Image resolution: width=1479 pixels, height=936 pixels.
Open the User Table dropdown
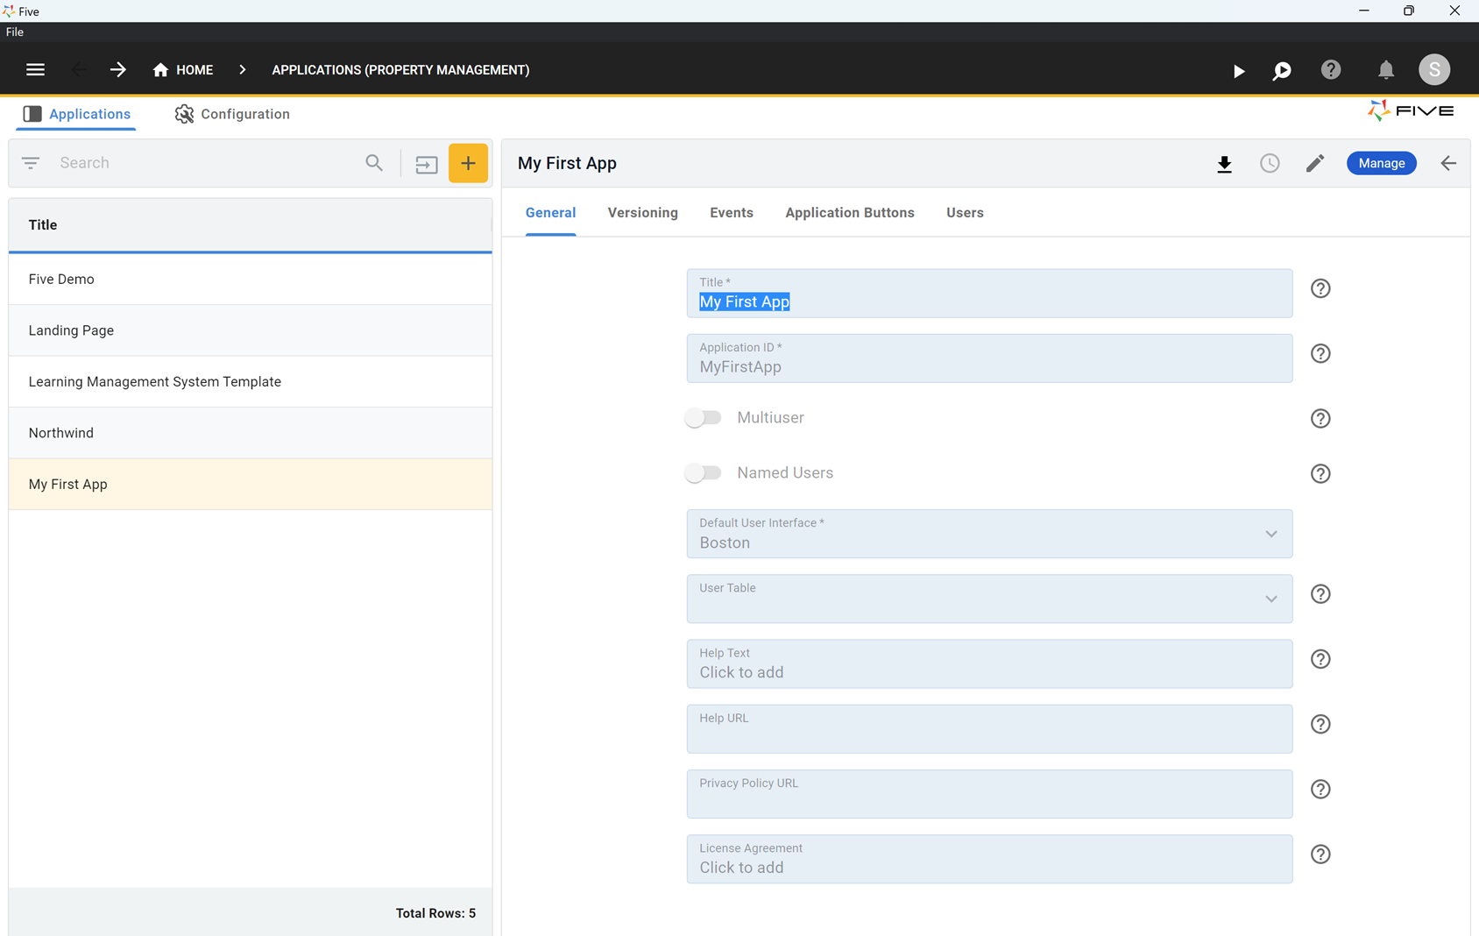(1270, 599)
